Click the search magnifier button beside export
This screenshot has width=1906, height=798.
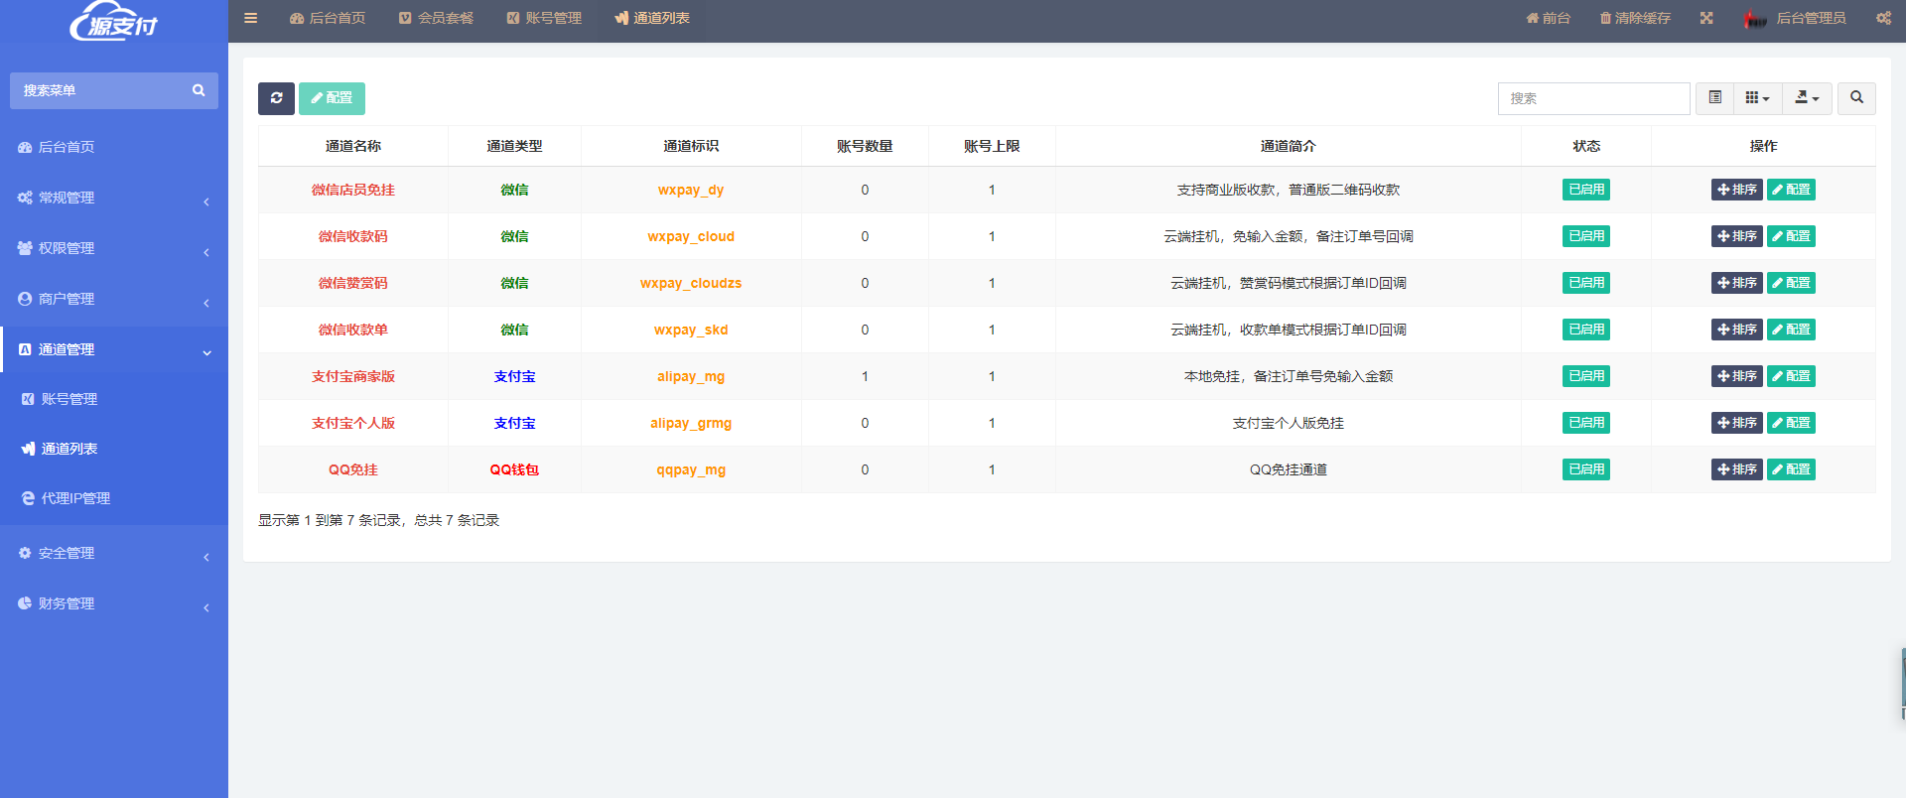tap(1856, 98)
